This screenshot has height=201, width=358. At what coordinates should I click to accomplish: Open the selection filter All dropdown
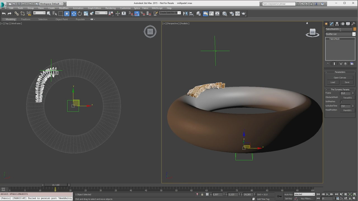click(x=39, y=13)
